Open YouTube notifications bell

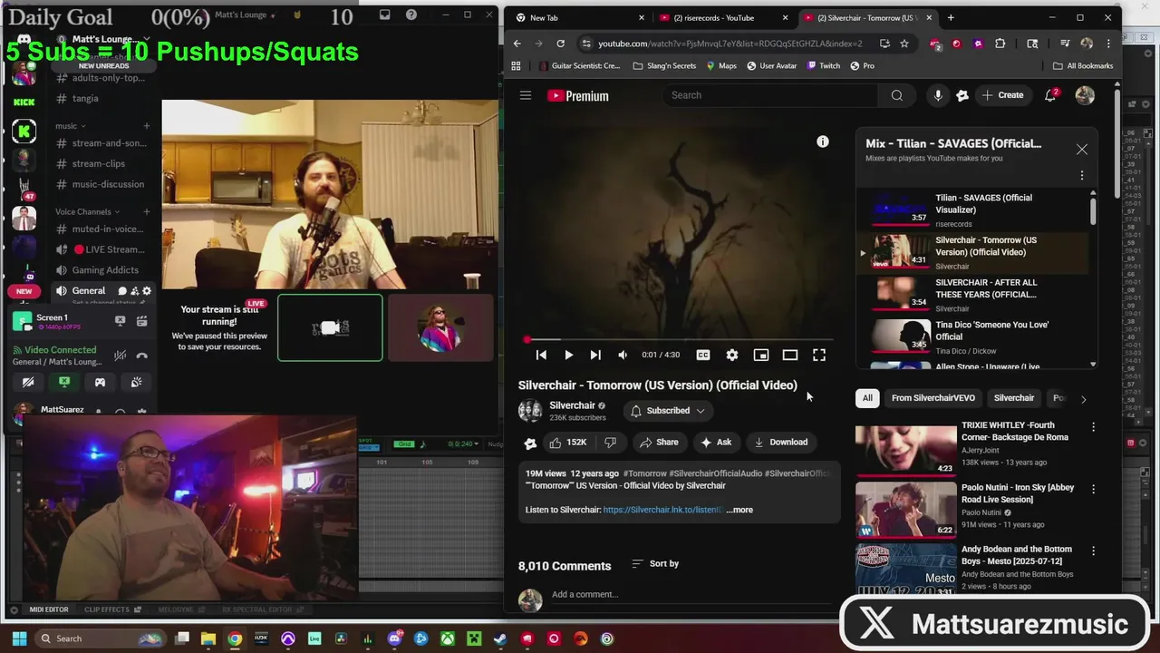1051,95
